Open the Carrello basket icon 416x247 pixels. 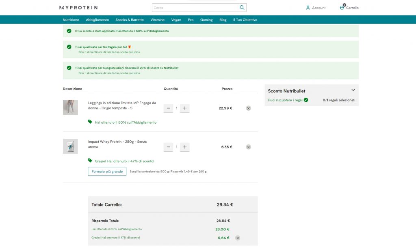342,7
